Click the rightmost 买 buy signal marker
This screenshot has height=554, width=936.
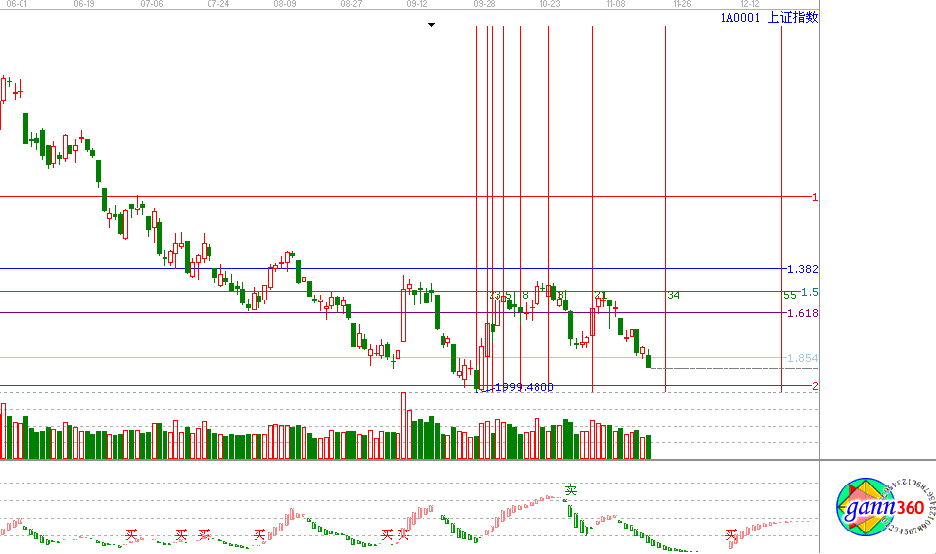click(731, 535)
